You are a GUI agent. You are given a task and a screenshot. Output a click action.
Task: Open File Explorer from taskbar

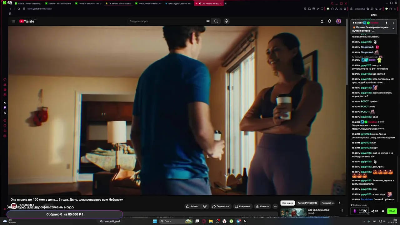(211, 221)
